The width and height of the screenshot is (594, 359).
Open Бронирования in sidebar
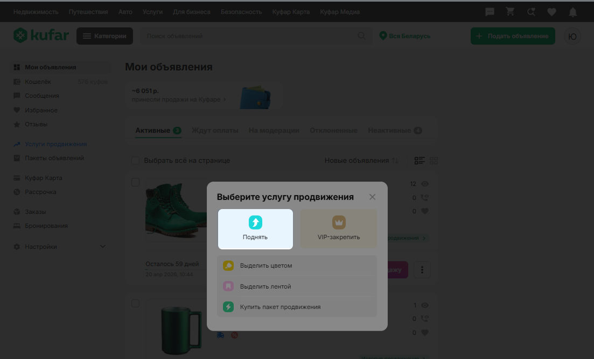coord(61,226)
